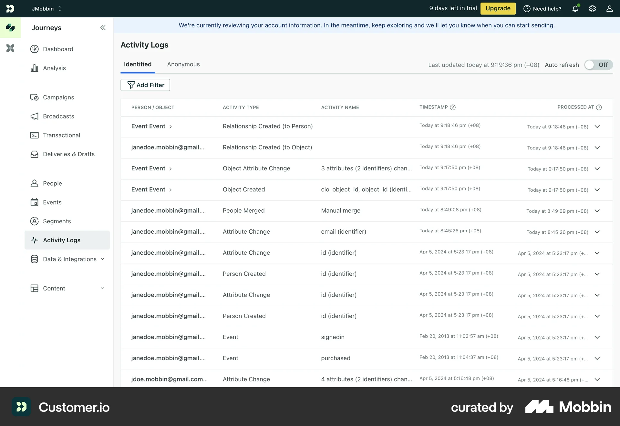Open the Events section in the sidebar
The height and width of the screenshot is (426, 620).
pyautogui.click(x=52, y=202)
